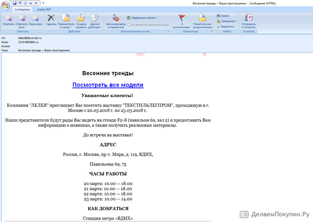Click ЧАСЫ РАБОТЫ heading
Viewport: 313px width, 222px height.
[108, 174]
